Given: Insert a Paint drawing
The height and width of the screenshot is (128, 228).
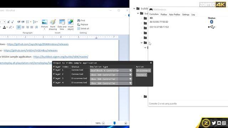Looking at the screenshot, I should click(x=53, y=25).
